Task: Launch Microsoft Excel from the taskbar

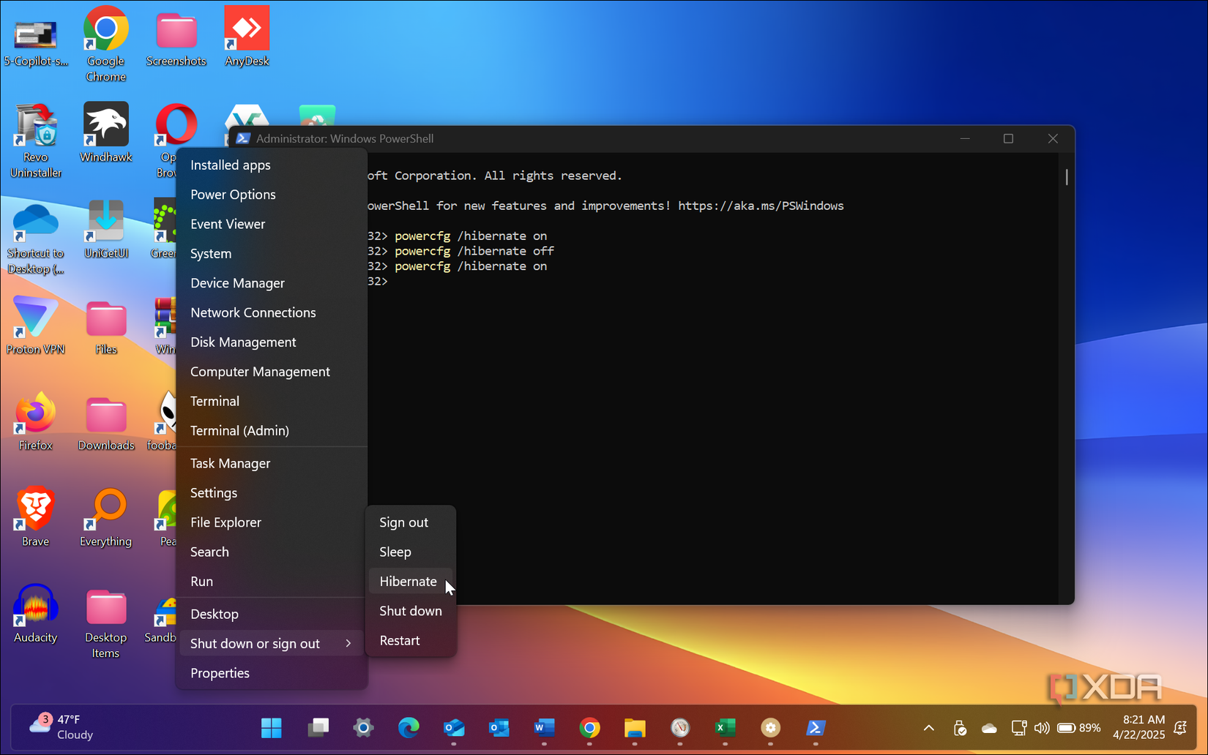Action: [x=725, y=728]
